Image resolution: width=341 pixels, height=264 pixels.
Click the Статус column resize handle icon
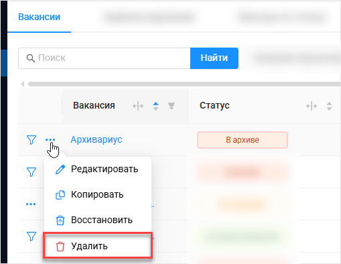[x=312, y=106]
